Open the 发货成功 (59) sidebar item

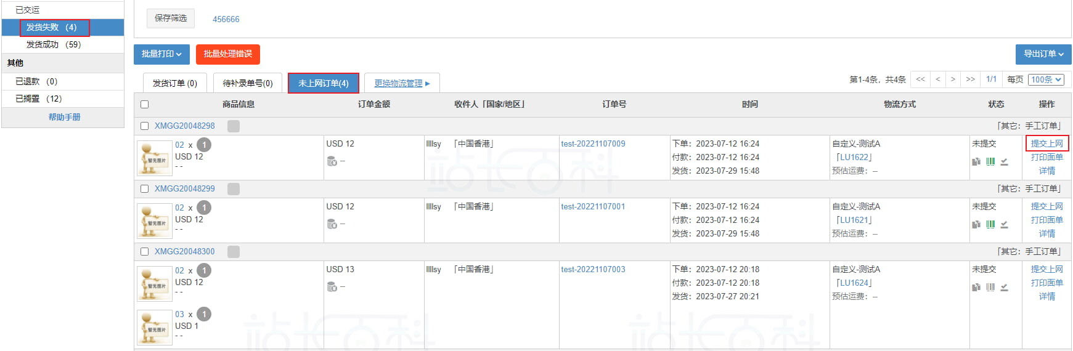[53, 44]
